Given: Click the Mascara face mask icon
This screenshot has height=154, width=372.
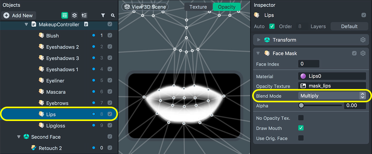Looking at the screenshot, I should 41,92.
